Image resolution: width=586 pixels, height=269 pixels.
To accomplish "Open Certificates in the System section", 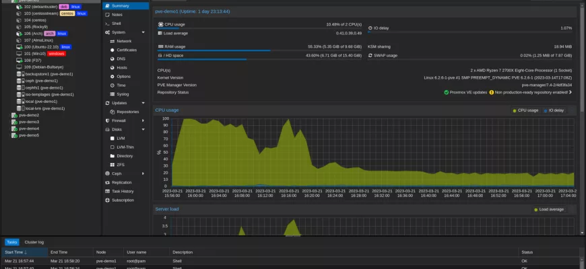I will click(x=126, y=50).
